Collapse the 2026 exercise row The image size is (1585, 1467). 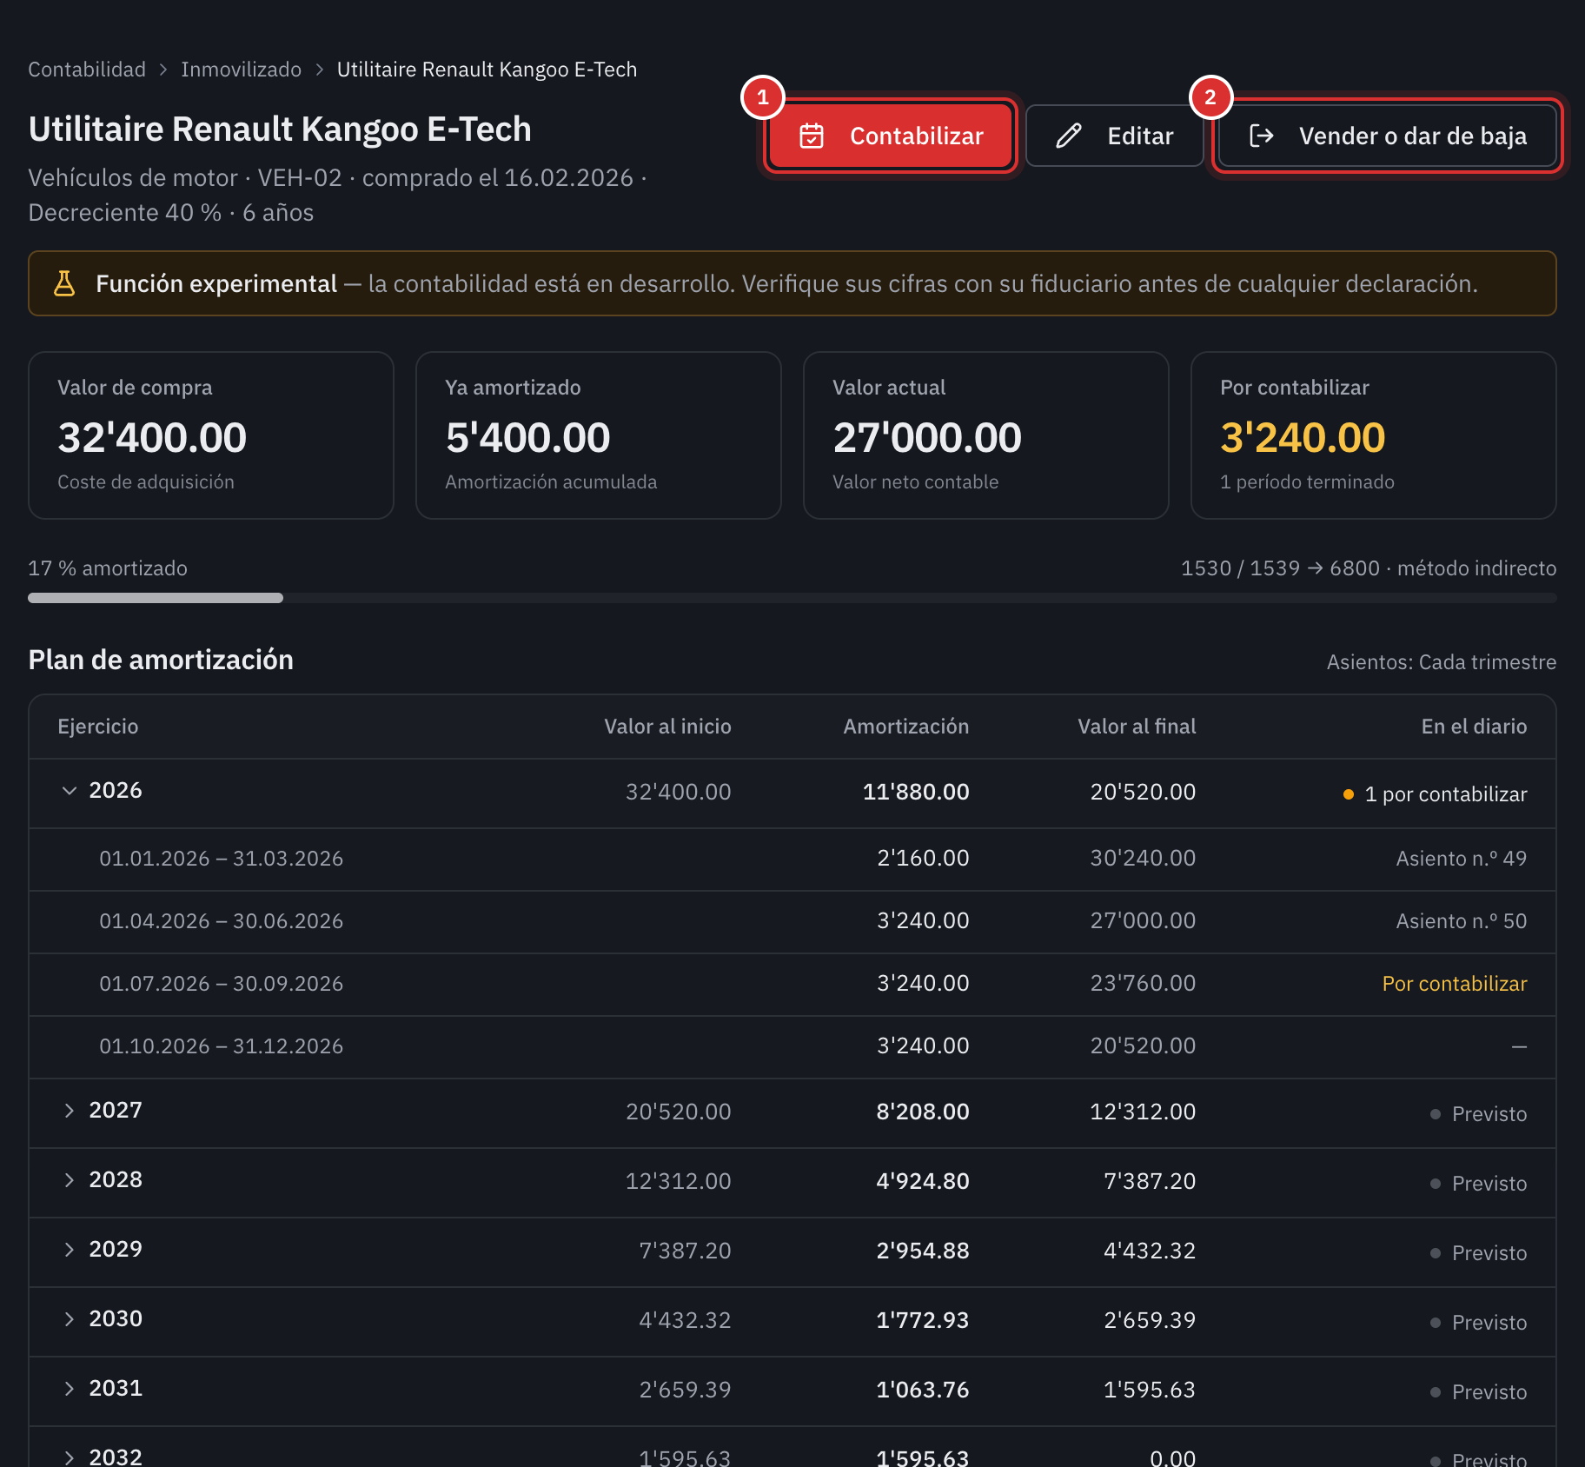point(70,791)
